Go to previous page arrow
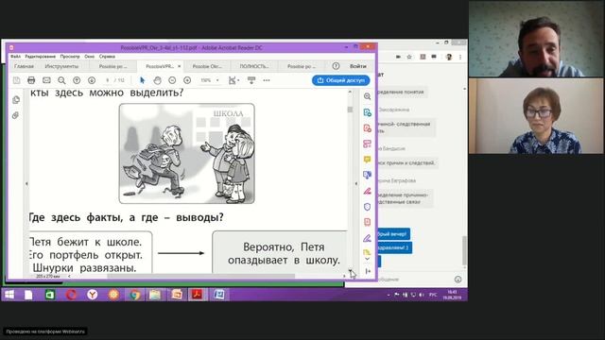This screenshot has width=605, height=340. (x=77, y=80)
